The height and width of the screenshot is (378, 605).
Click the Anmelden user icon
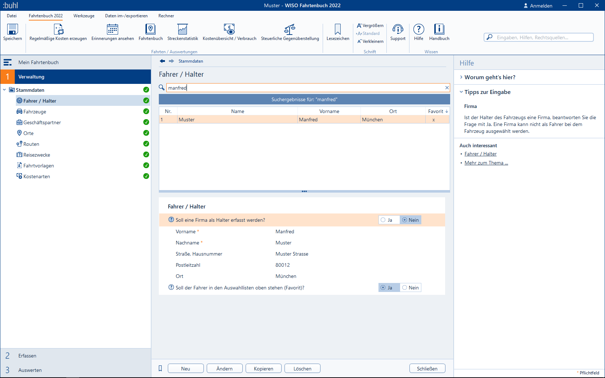tap(526, 6)
